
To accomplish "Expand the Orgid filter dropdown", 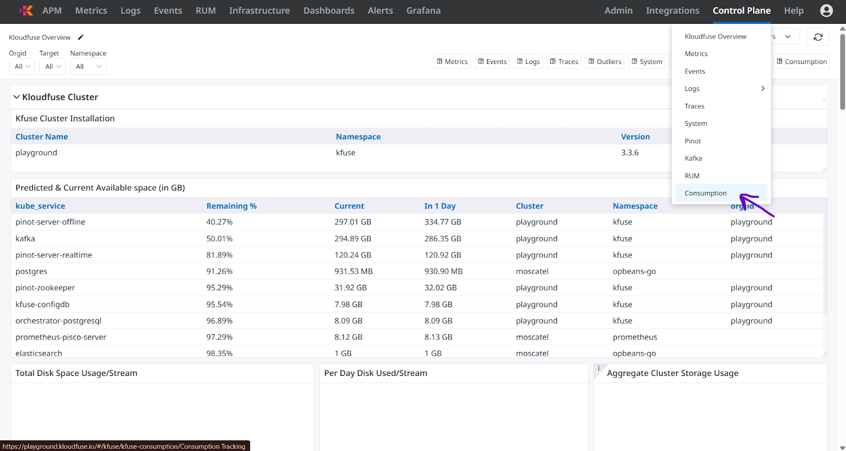I will point(22,67).
